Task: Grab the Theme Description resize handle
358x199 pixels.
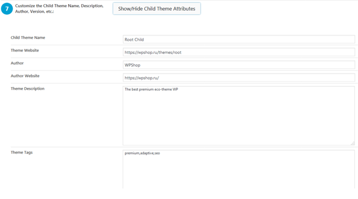Action: pos(352,143)
